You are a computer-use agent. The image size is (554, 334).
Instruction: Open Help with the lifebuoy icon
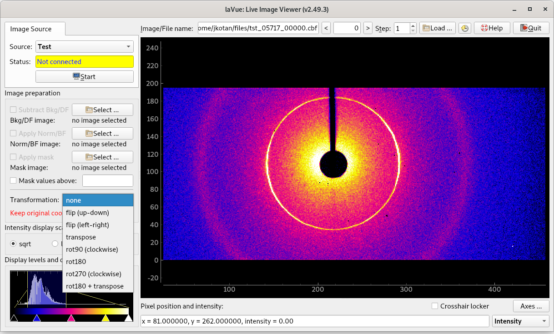[492, 28]
